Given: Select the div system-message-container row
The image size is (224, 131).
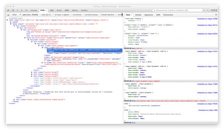Looking at the screenshot, I should (46, 36).
